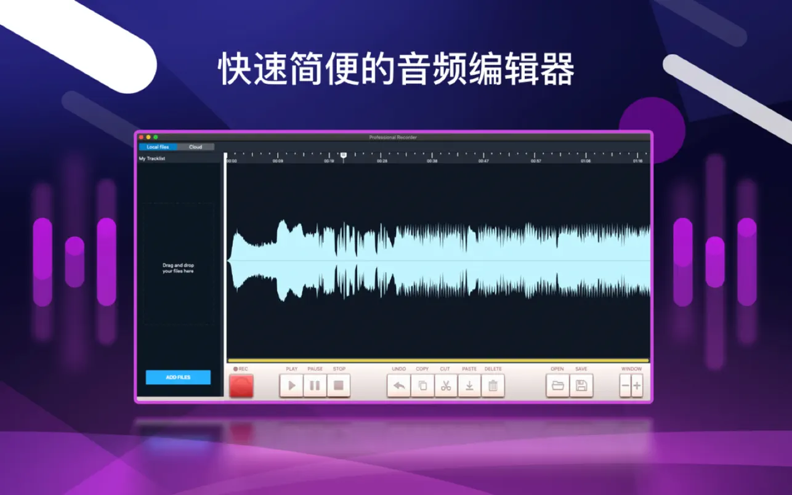Click the 00:09 timestamp on the ruler
The width and height of the screenshot is (792, 495).
(x=278, y=161)
